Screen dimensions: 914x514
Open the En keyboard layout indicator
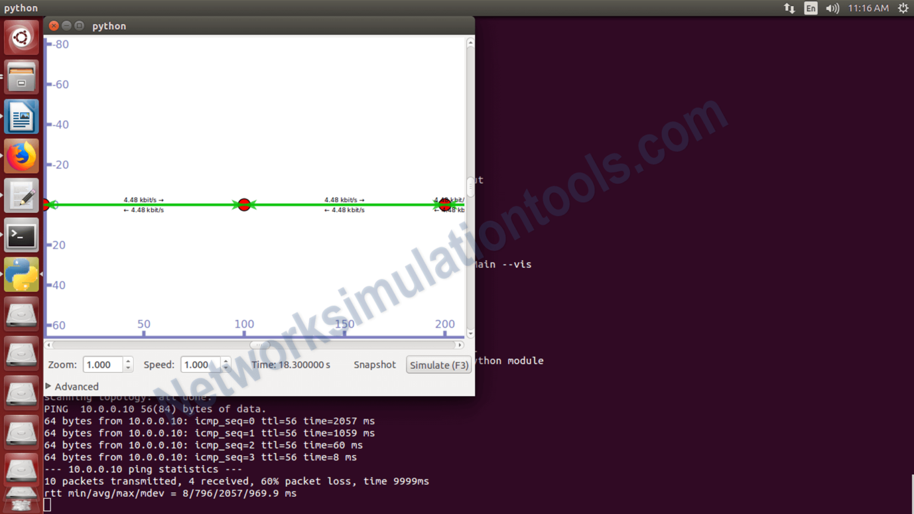[810, 8]
